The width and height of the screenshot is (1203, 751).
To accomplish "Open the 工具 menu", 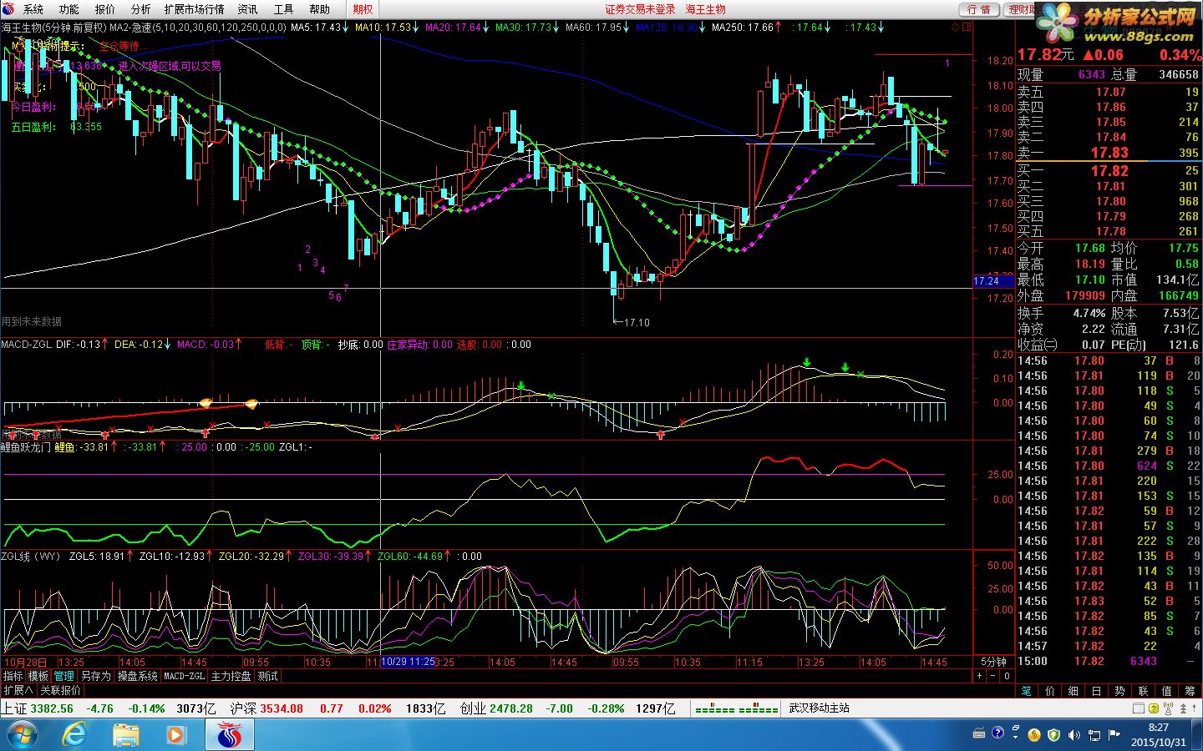I will pyautogui.click(x=284, y=9).
